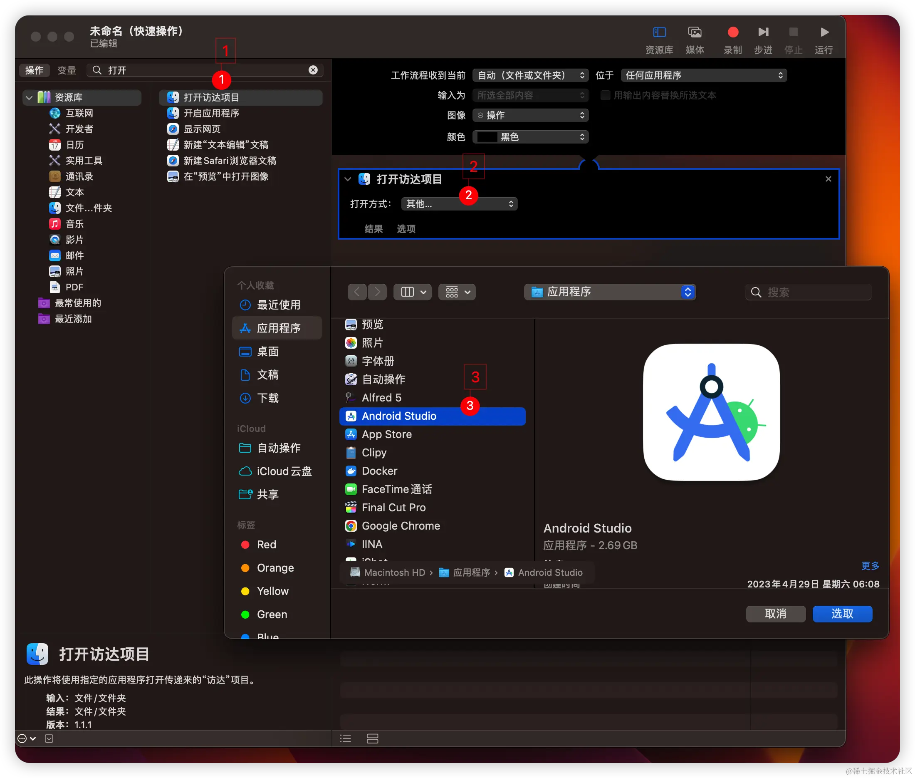
Task: Click the dialog search field
Action: click(x=808, y=292)
